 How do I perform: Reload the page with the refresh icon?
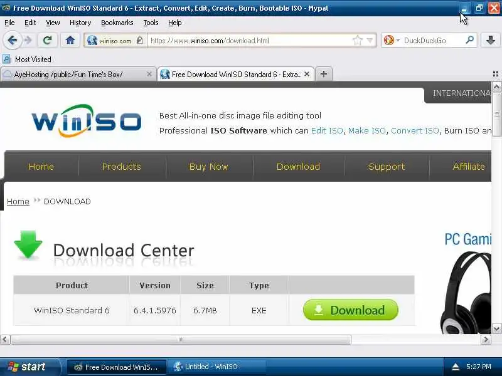(x=48, y=40)
